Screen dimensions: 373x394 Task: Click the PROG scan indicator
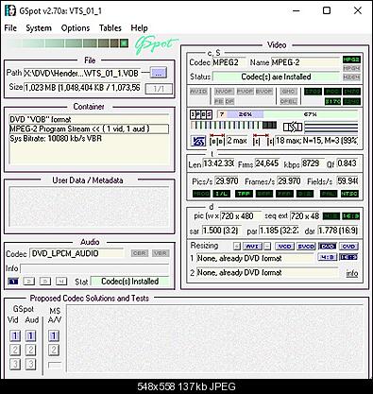point(201,194)
